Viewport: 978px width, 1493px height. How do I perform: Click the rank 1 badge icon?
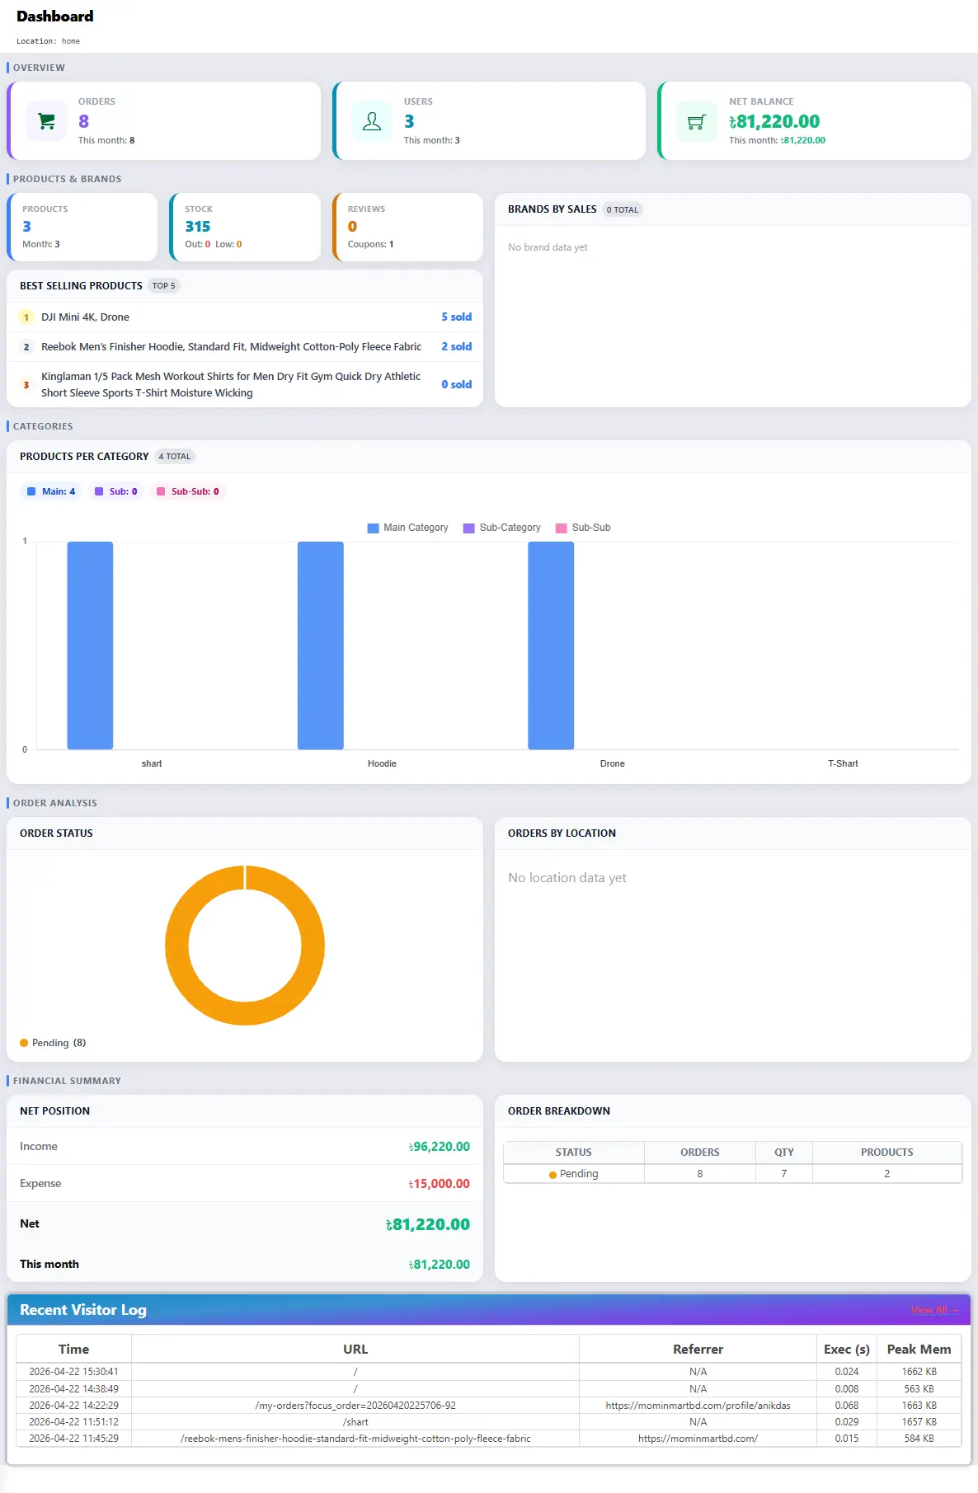click(x=26, y=317)
